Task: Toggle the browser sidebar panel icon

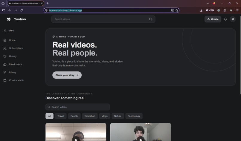Action: click(4, 10)
